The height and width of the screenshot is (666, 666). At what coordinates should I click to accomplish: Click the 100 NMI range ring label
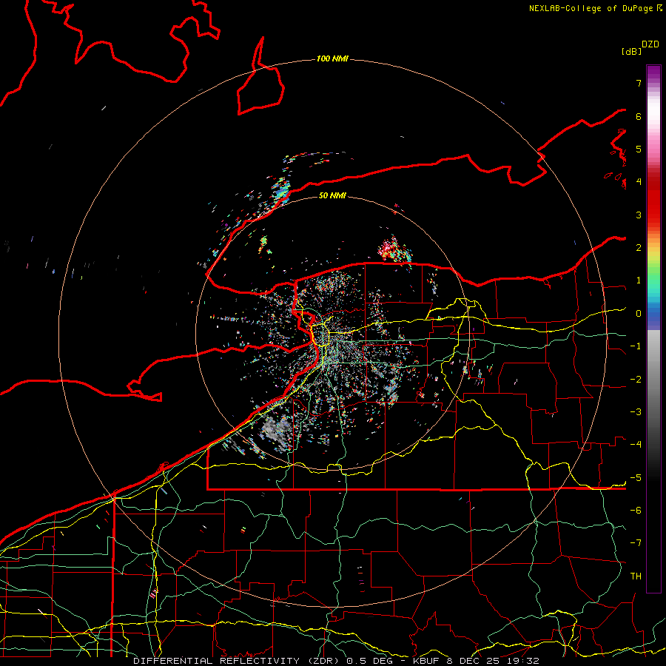pyautogui.click(x=332, y=58)
